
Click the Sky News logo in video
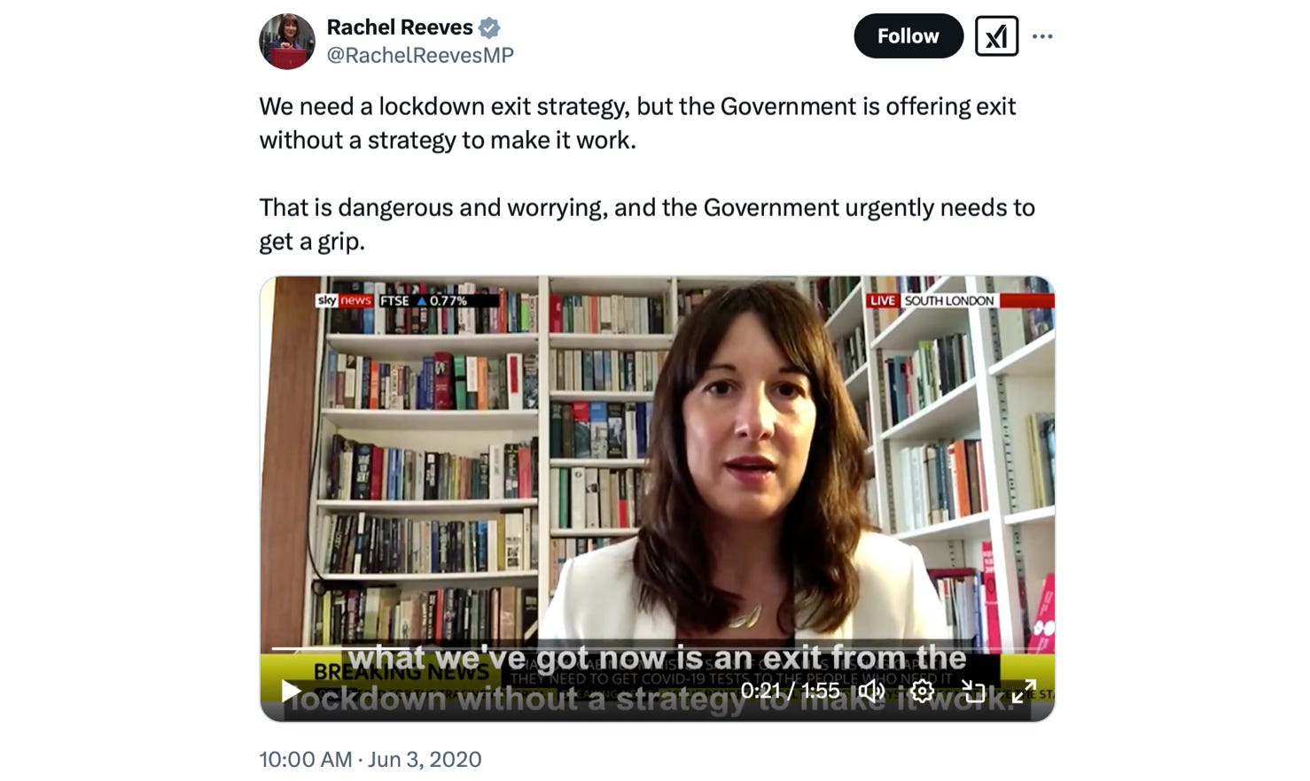344,301
